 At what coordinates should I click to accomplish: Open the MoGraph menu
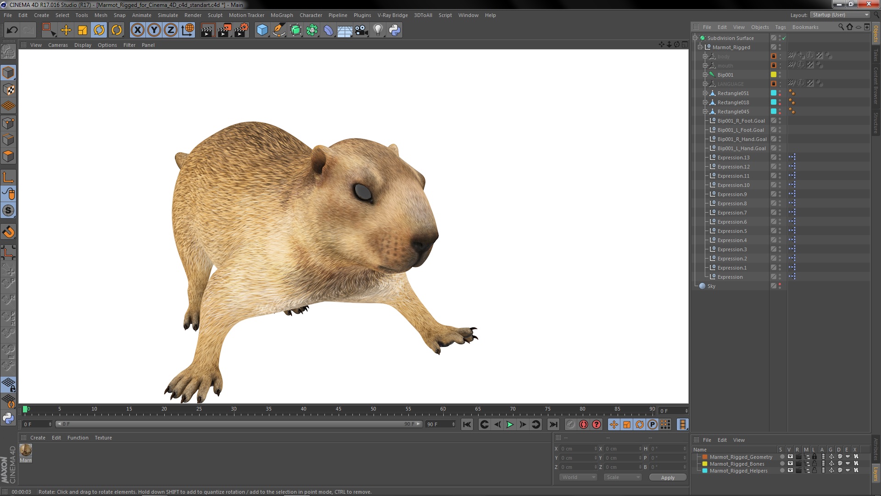pos(281,15)
